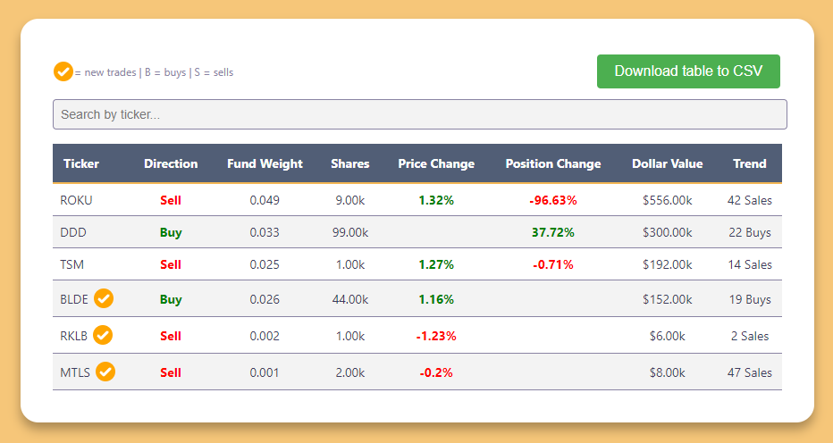Image resolution: width=833 pixels, height=443 pixels.
Task: Download table to CSV
Action: click(x=688, y=71)
